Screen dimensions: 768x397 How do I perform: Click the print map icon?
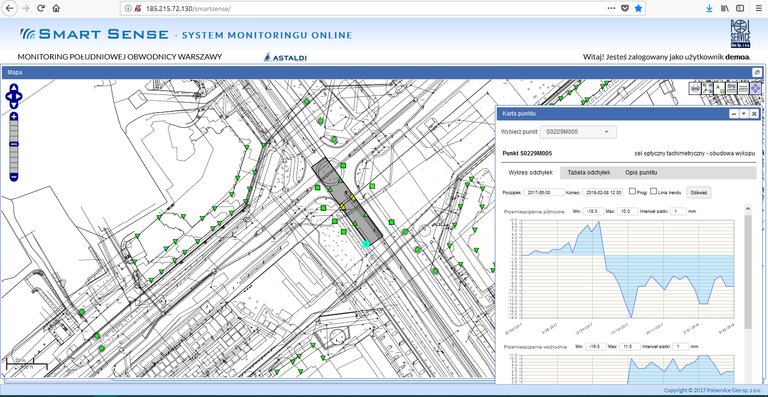(x=695, y=88)
